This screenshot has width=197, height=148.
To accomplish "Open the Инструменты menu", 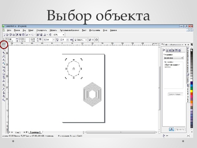I will (94, 30).
